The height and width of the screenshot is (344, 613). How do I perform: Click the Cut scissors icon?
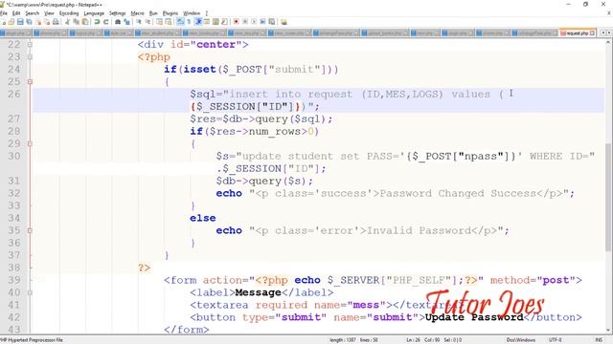point(67,22)
